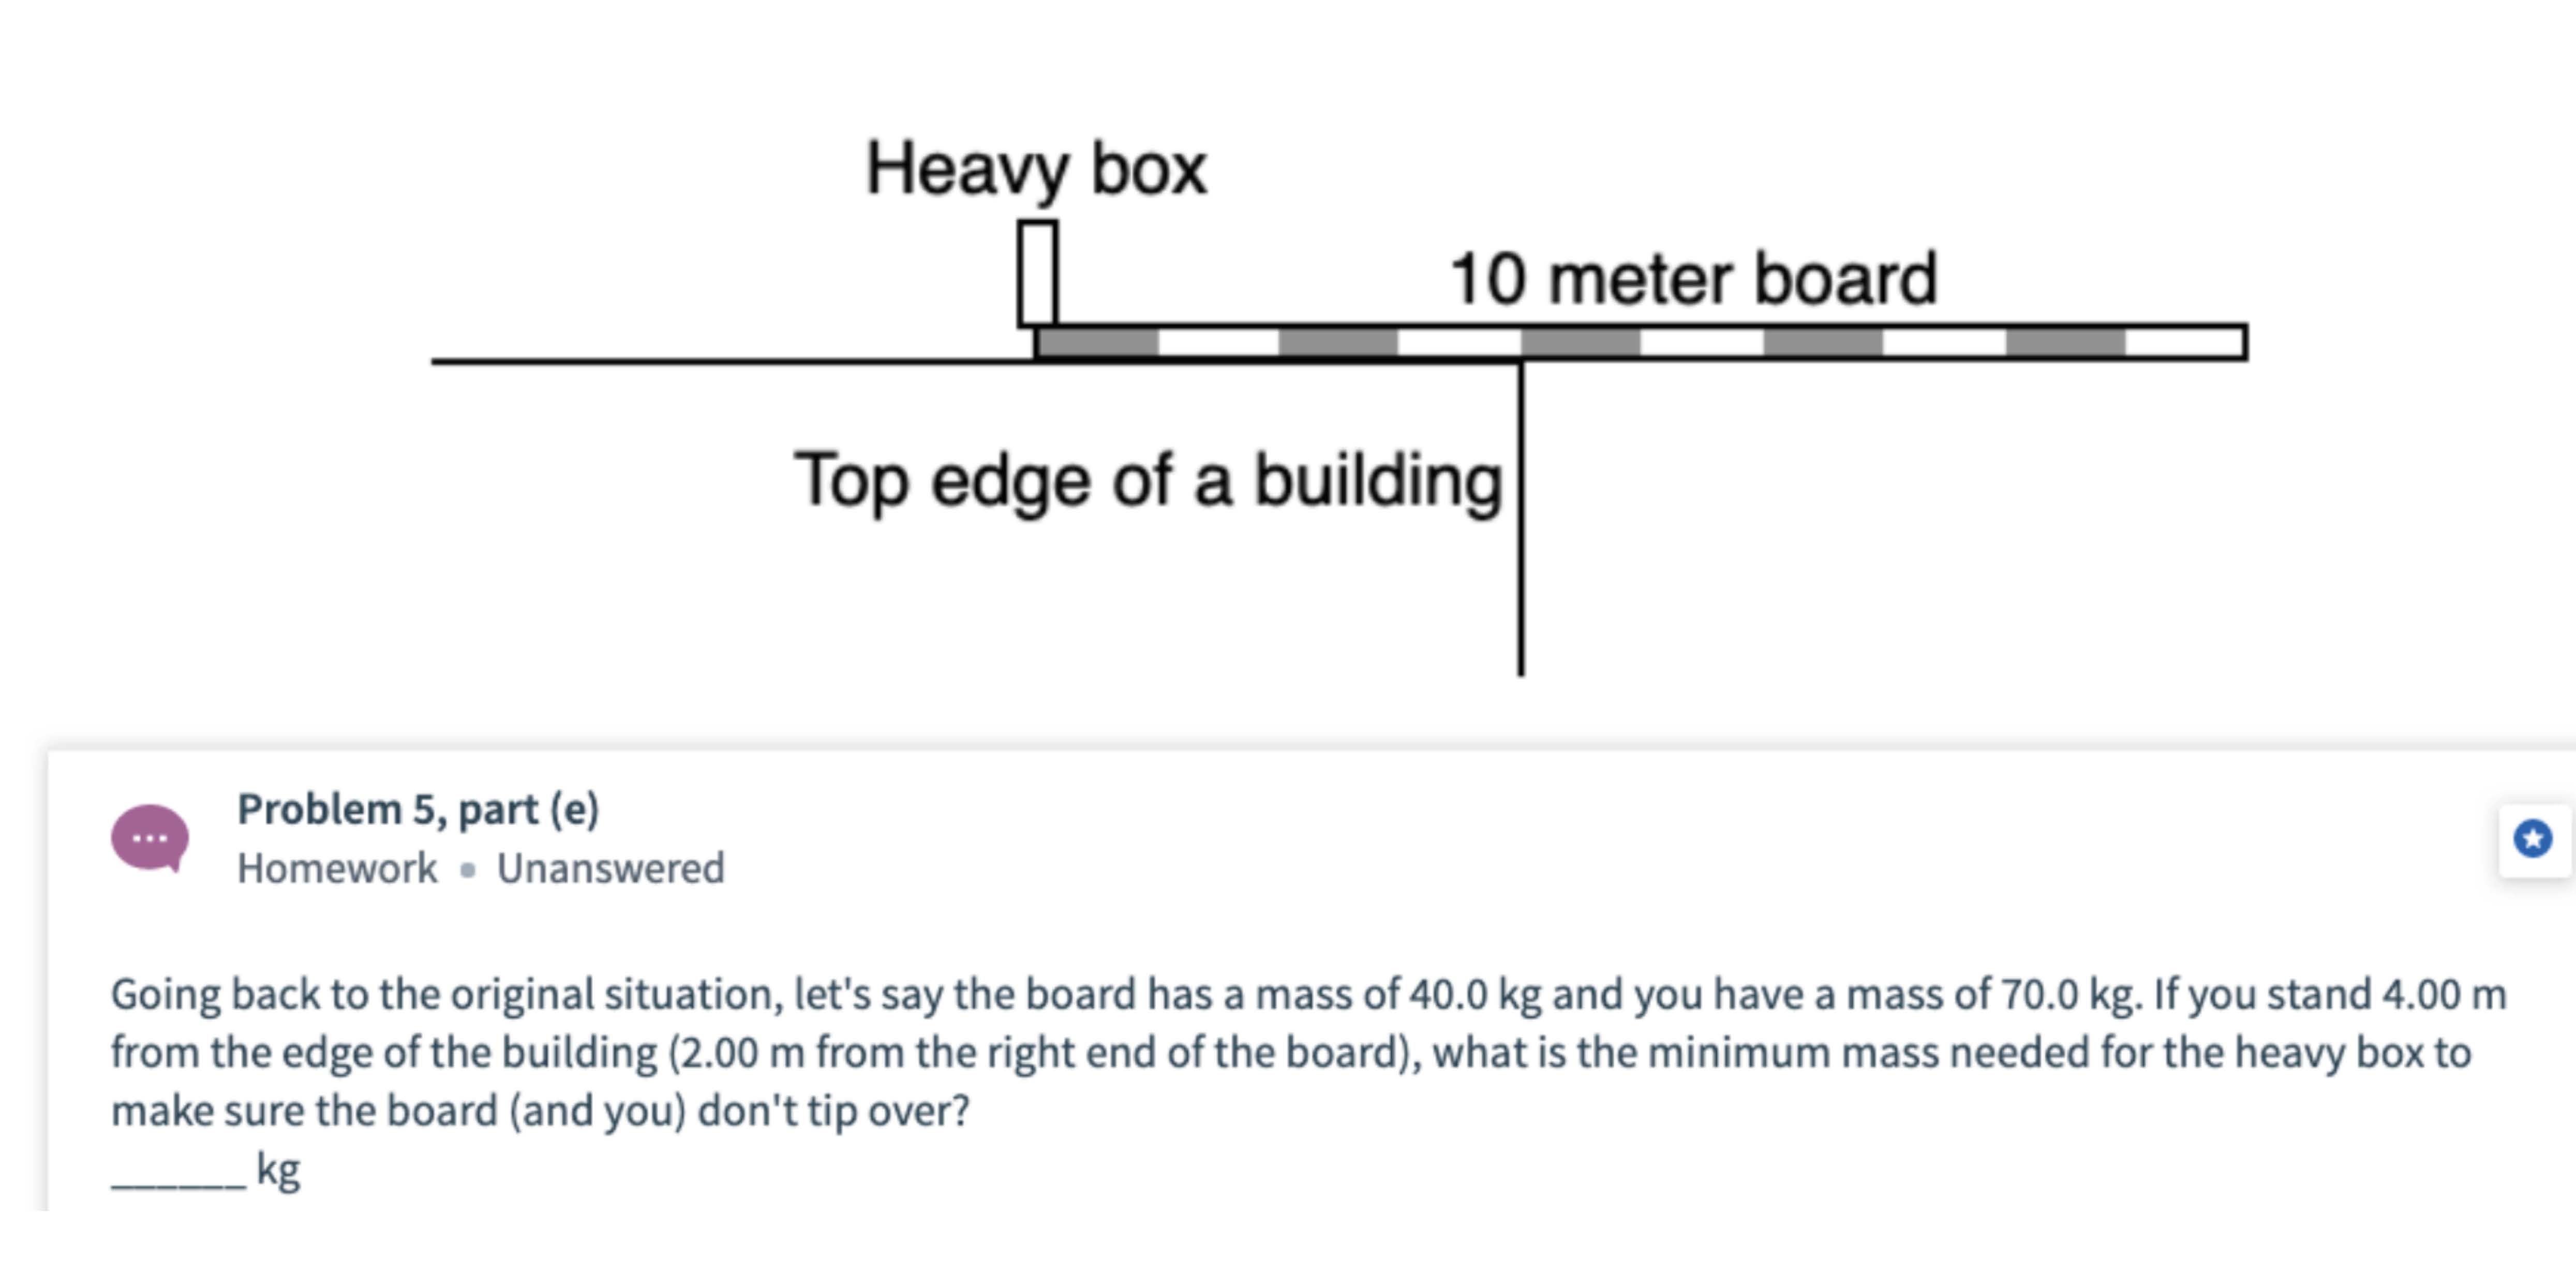The width and height of the screenshot is (2576, 1268).
Task: Click the kg unit label
Action: [278, 1169]
